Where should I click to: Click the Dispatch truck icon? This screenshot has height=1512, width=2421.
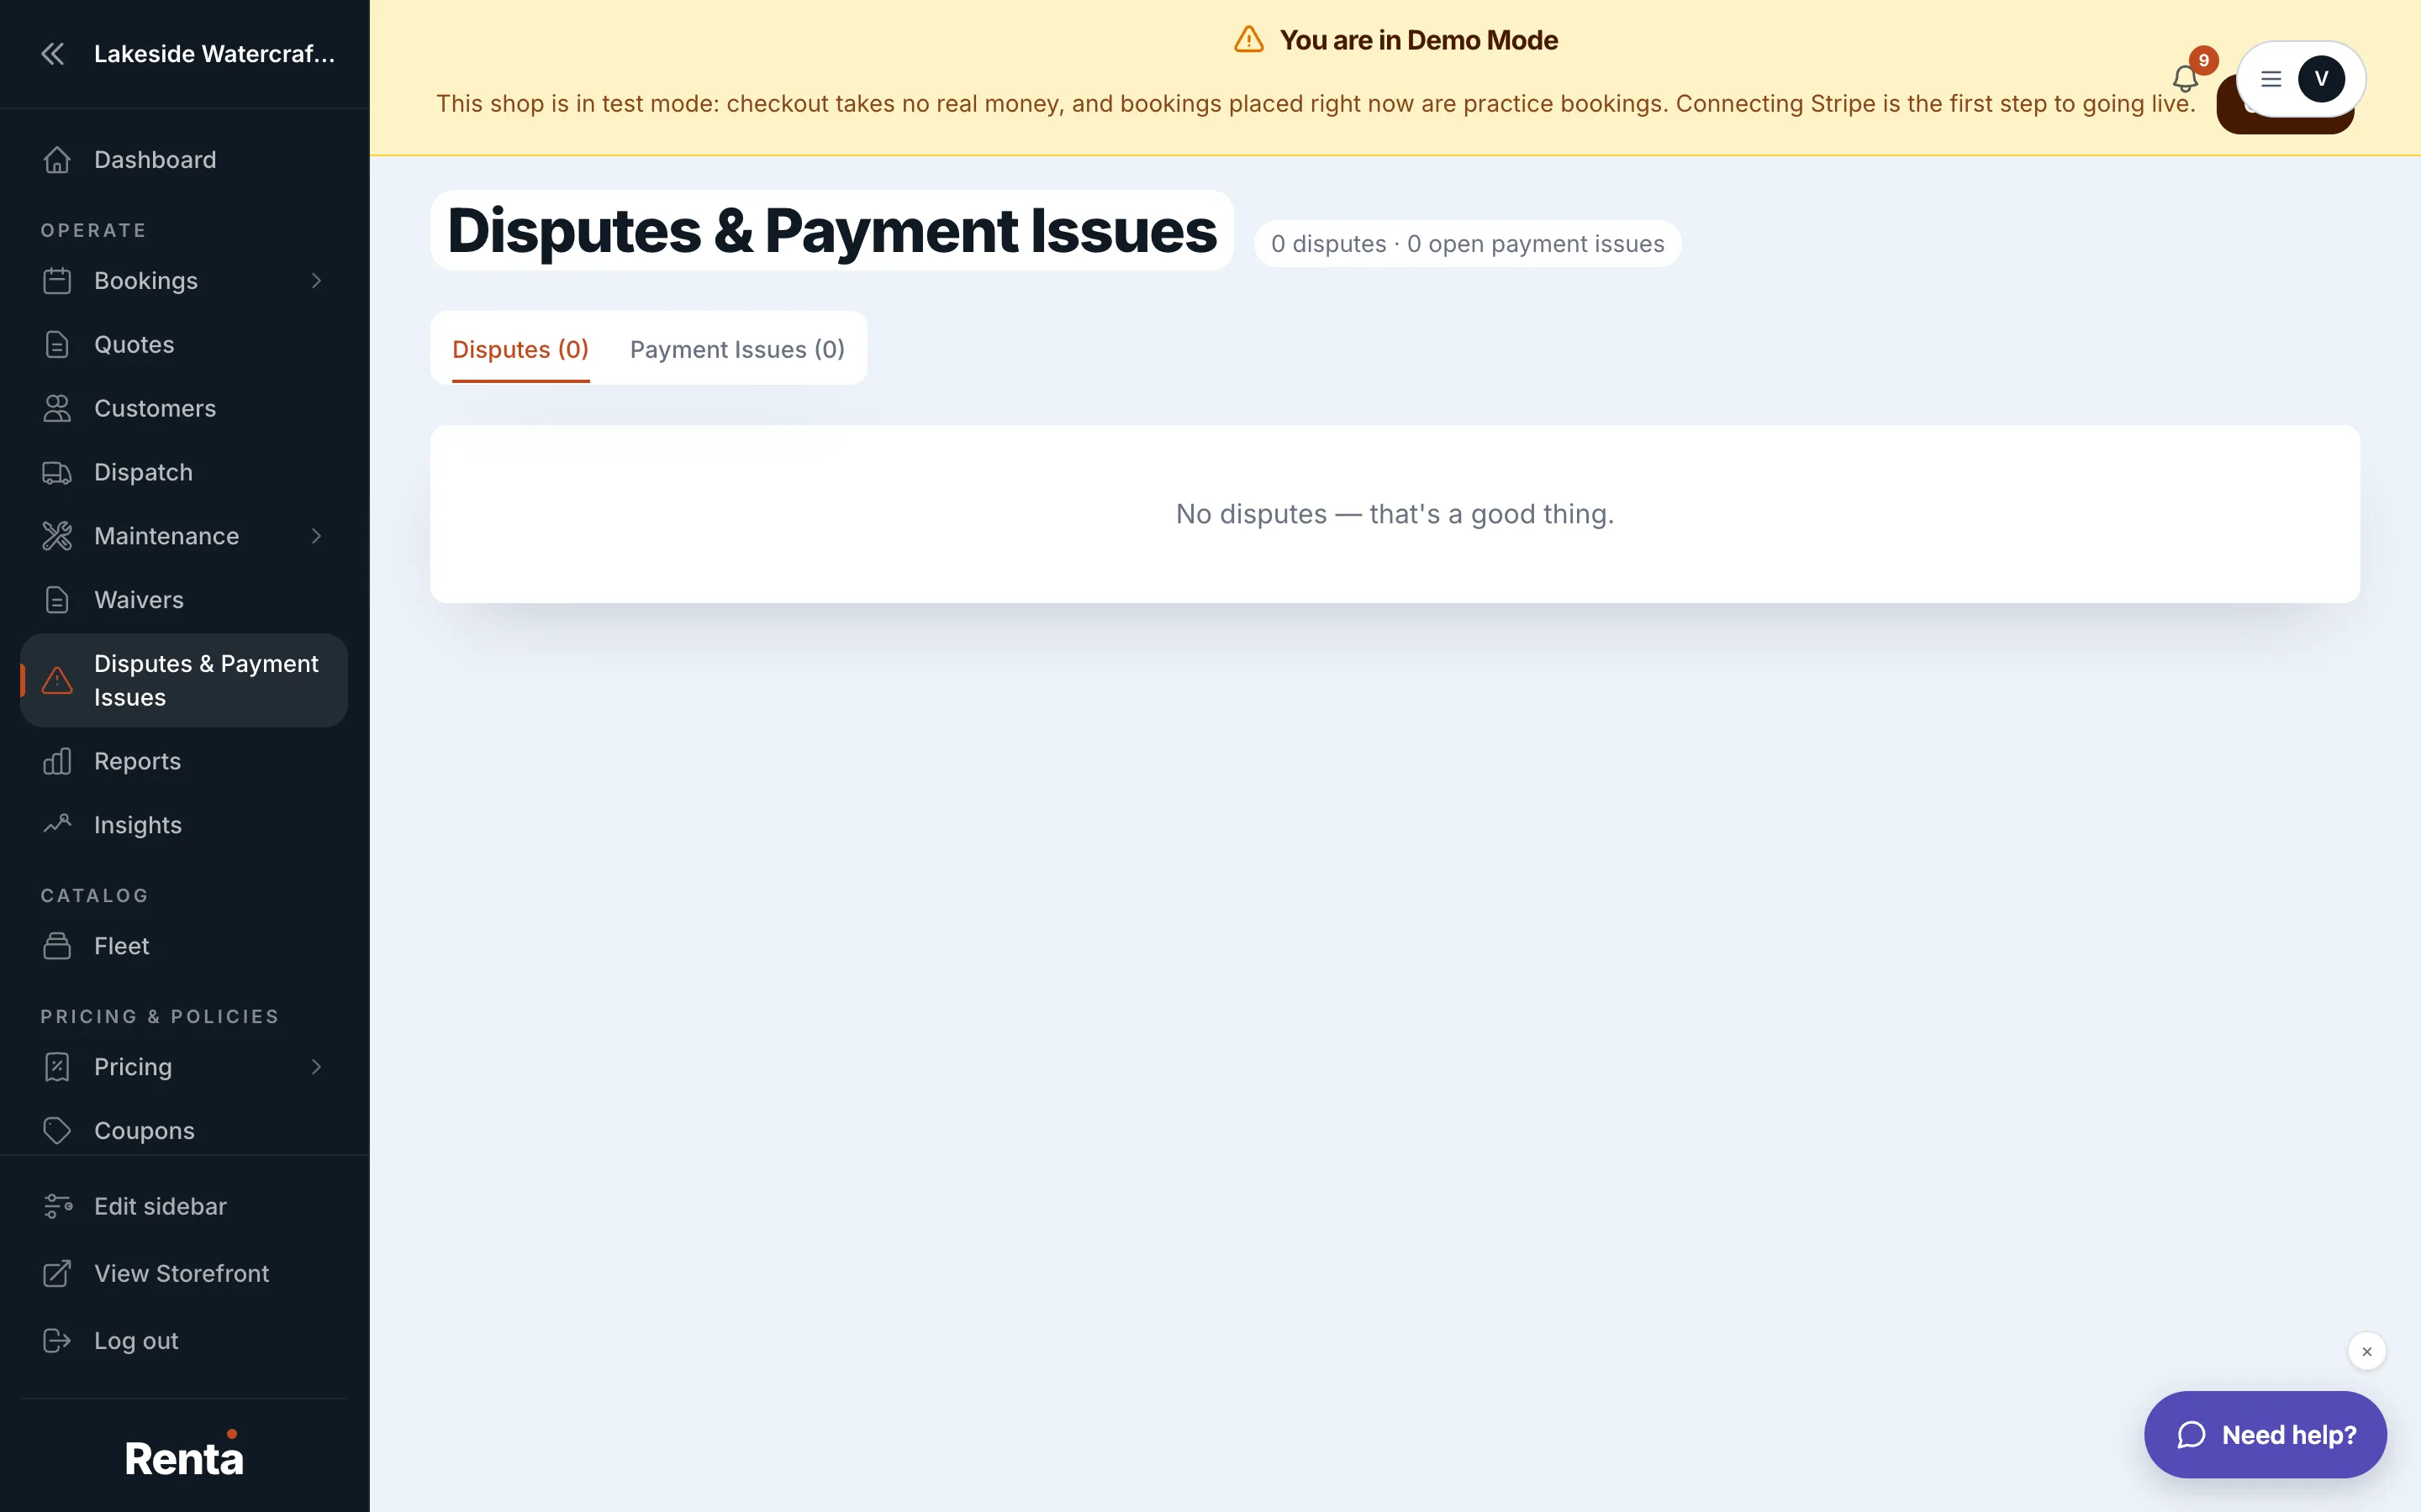(x=57, y=473)
